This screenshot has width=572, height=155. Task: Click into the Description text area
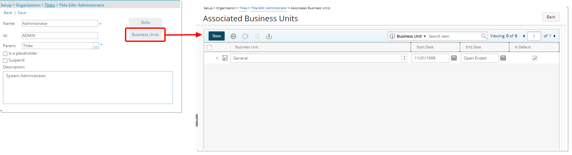pos(88,88)
